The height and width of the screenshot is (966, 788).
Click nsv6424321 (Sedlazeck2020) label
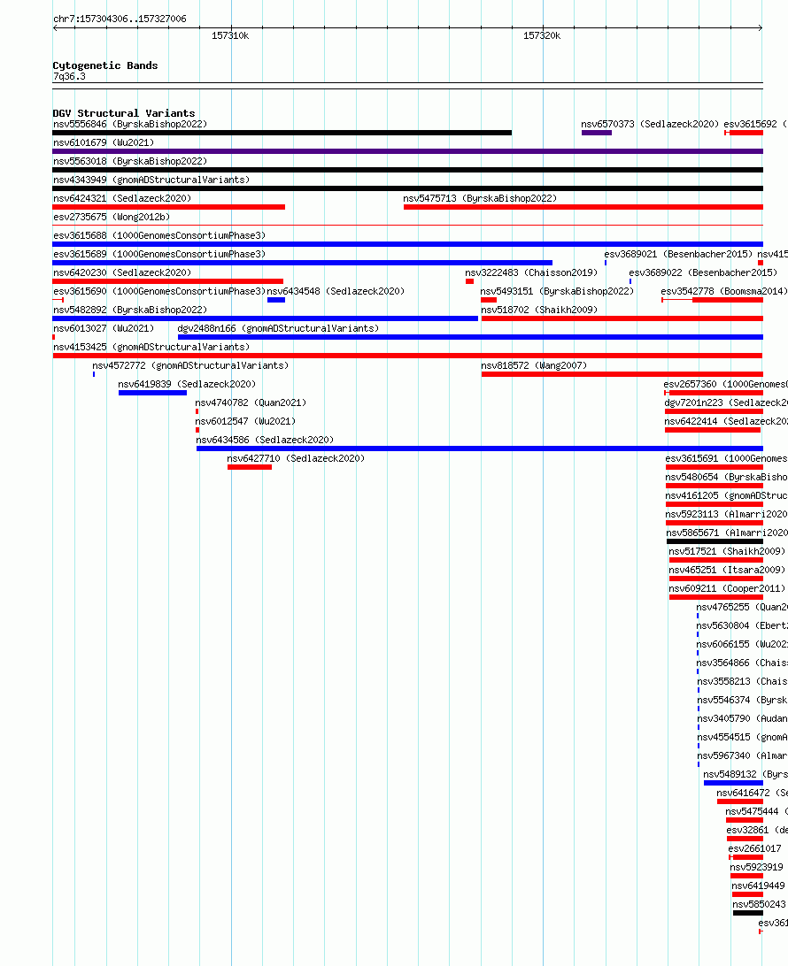pyautogui.click(x=122, y=198)
